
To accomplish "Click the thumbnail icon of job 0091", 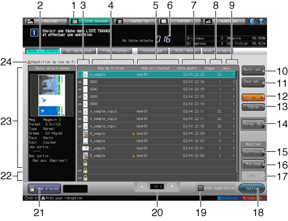I will tap(86, 82).
